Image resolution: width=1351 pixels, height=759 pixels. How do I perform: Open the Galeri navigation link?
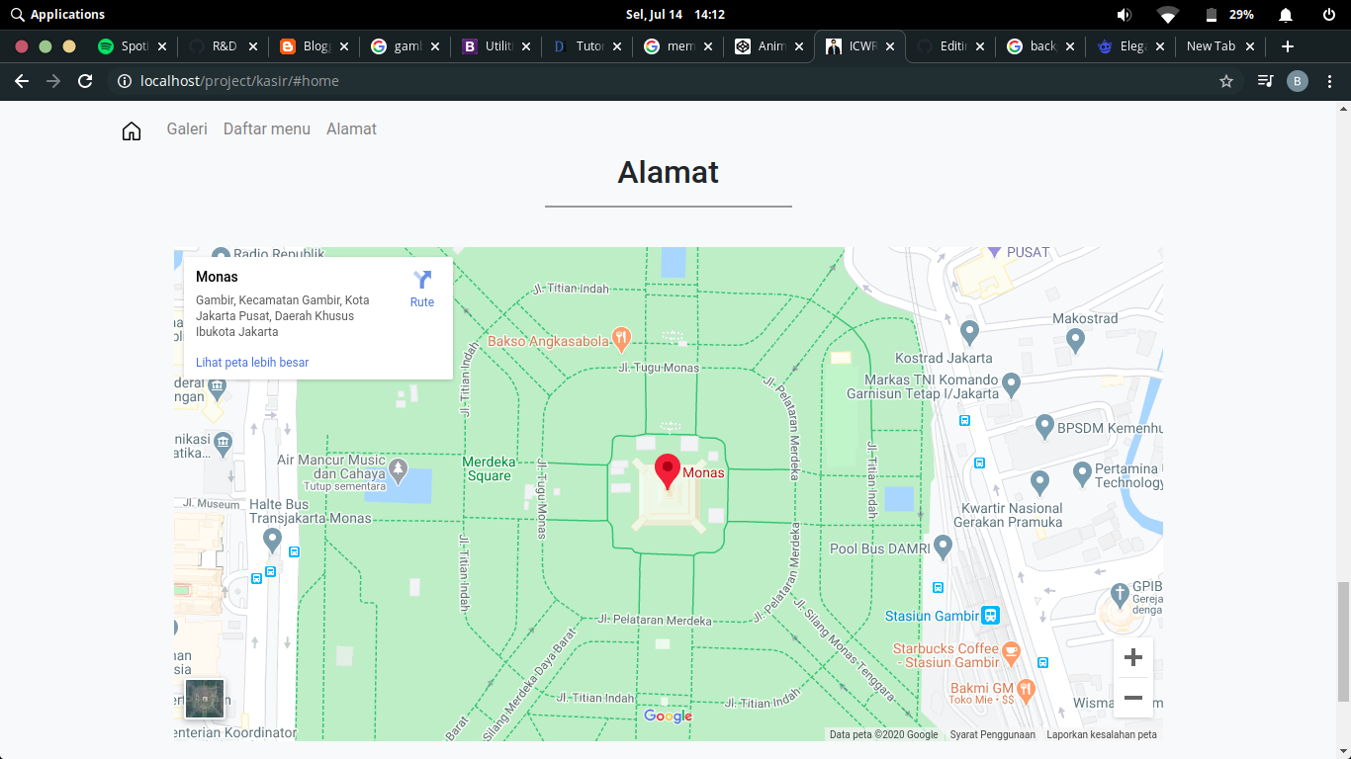pyautogui.click(x=187, y=129)
